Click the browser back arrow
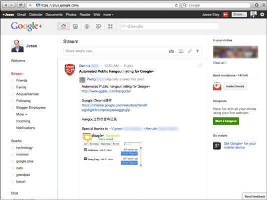The height and width of the screenshot is (200, 267). point(6,5)
